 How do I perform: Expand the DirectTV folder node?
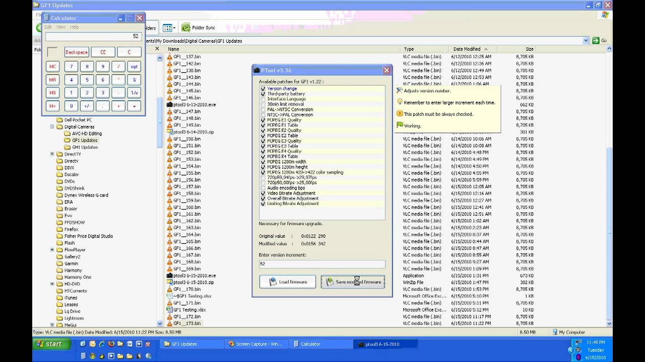52,154
